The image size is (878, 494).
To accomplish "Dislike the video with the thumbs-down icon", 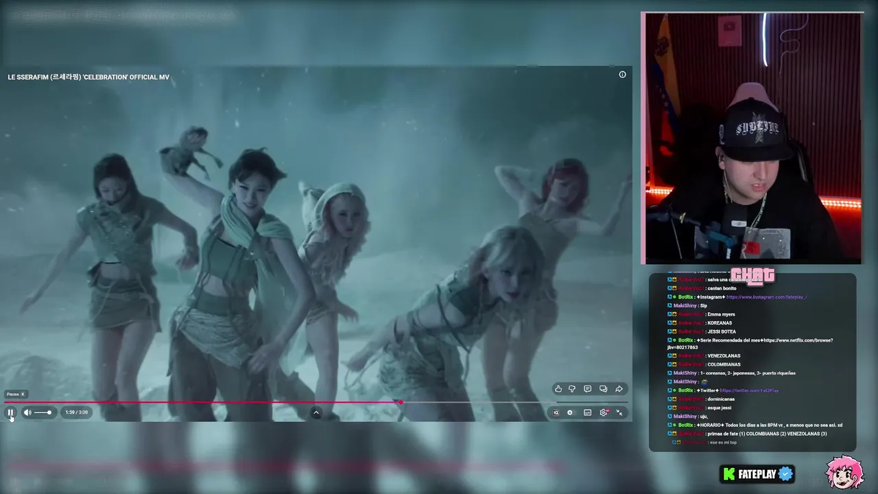I will [x=572, y=389].
